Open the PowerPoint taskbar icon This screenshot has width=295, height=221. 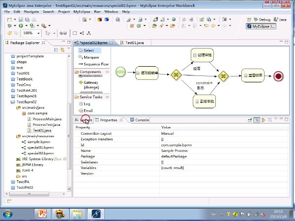click(42, 214)
